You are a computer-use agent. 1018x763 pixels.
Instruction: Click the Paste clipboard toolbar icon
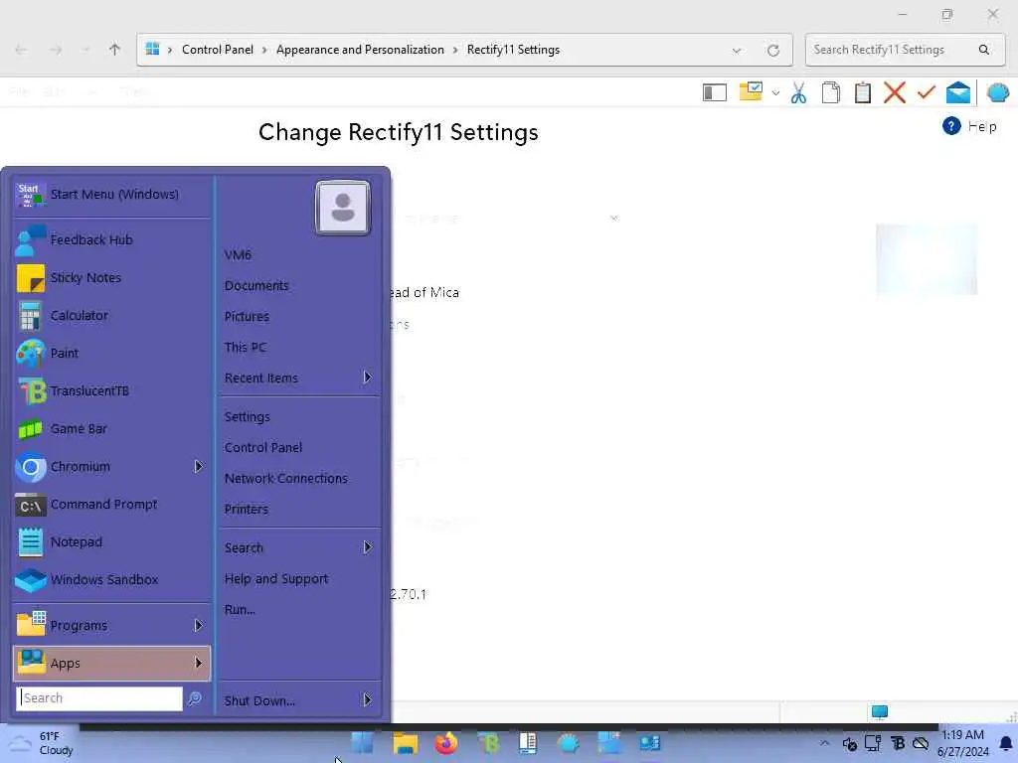click(x=862, y=92)
